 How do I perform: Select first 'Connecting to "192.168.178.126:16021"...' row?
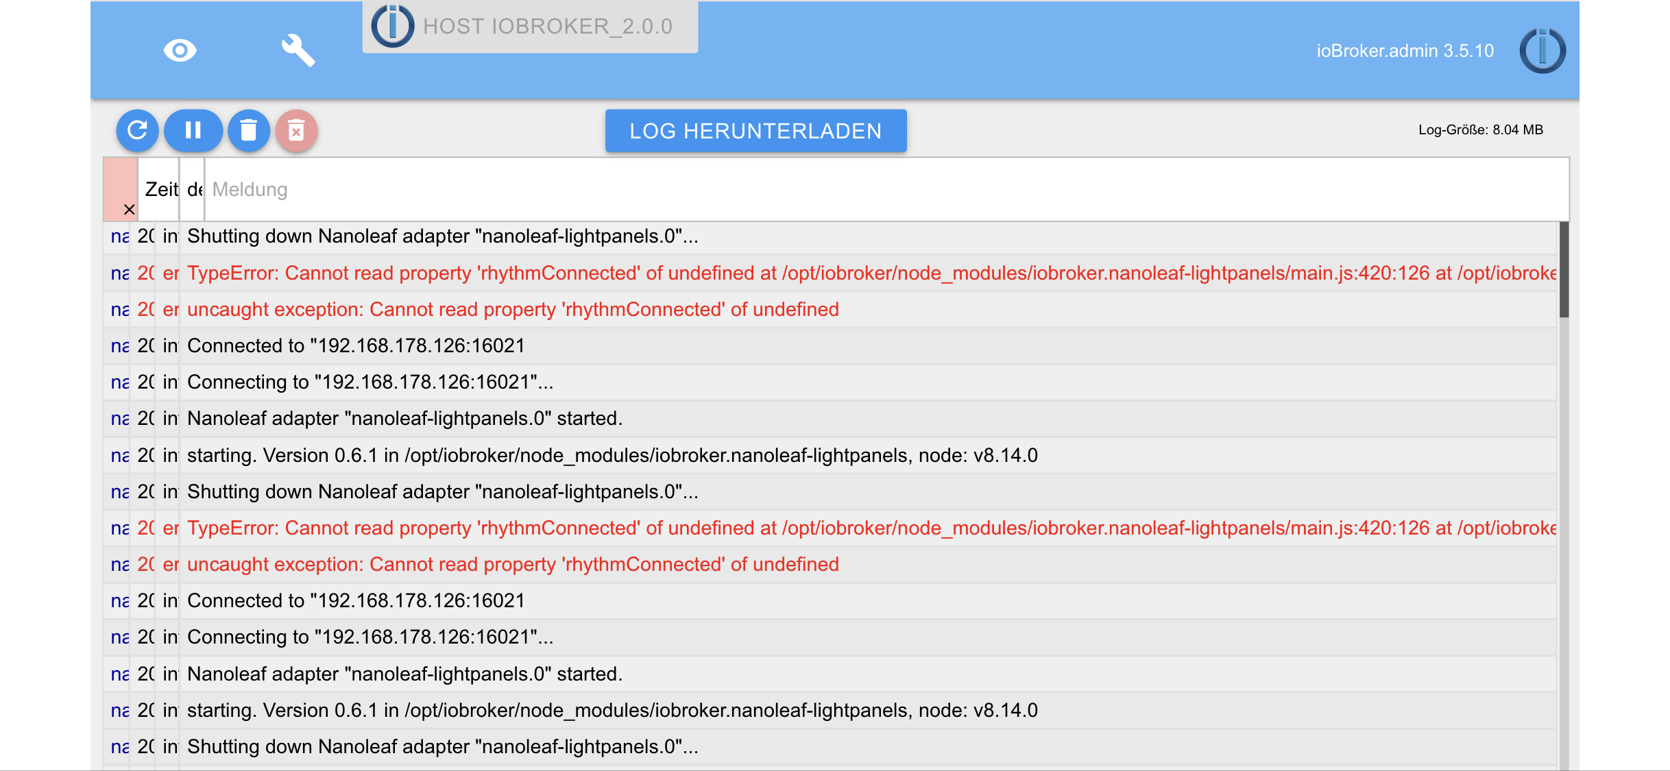point(830,382)
